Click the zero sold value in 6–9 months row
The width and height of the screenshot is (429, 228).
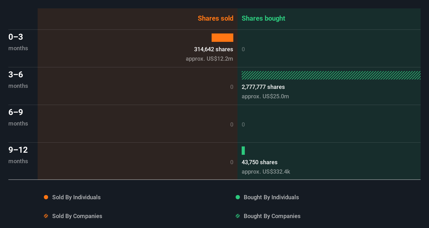(232, 124)
